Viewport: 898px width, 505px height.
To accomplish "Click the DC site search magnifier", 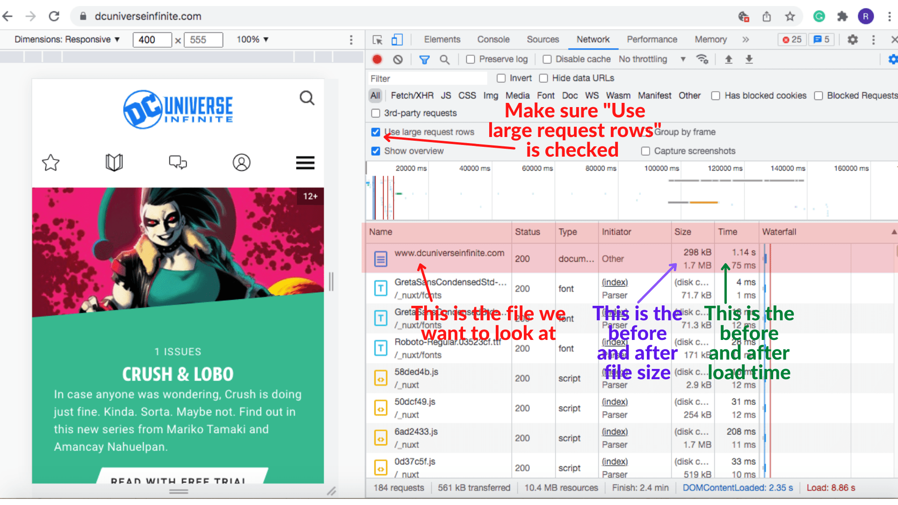I will 307,98.
